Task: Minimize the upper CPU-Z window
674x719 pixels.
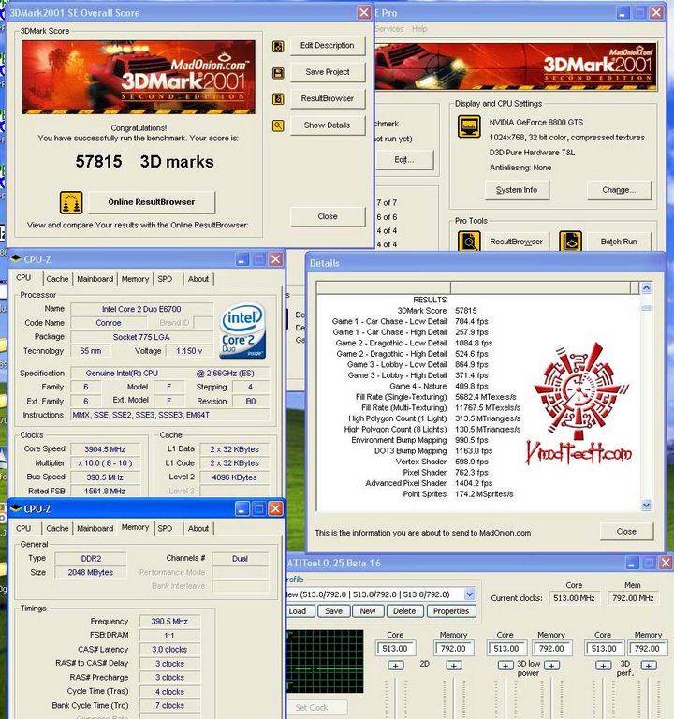Action: (242, 259)
